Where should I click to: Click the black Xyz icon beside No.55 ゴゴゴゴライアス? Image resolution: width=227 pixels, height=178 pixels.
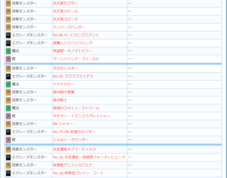(x=8, y=76)
